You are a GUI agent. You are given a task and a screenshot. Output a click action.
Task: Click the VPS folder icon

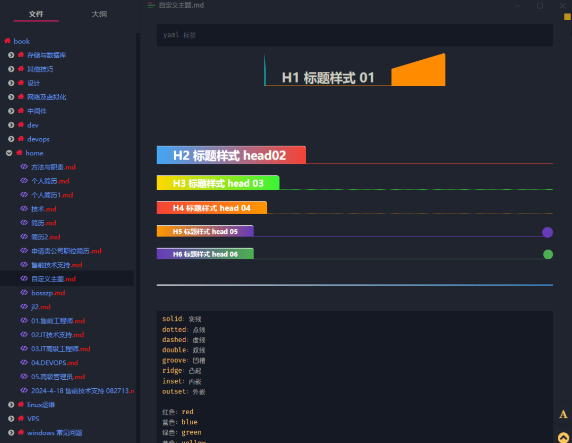click(x=21, y=418)
